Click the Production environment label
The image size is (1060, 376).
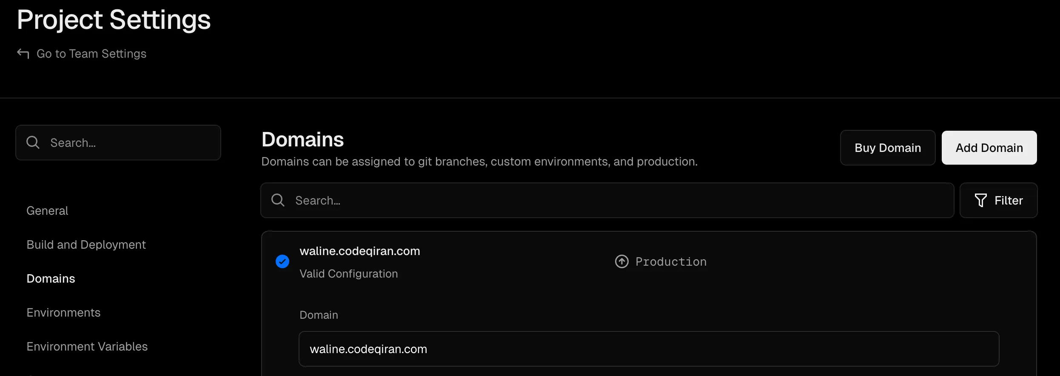click(x=671, y=262)
